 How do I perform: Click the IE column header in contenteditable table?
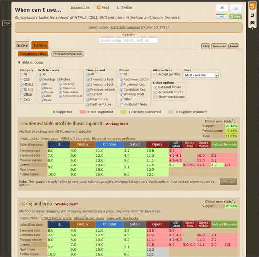coord(59,144)
